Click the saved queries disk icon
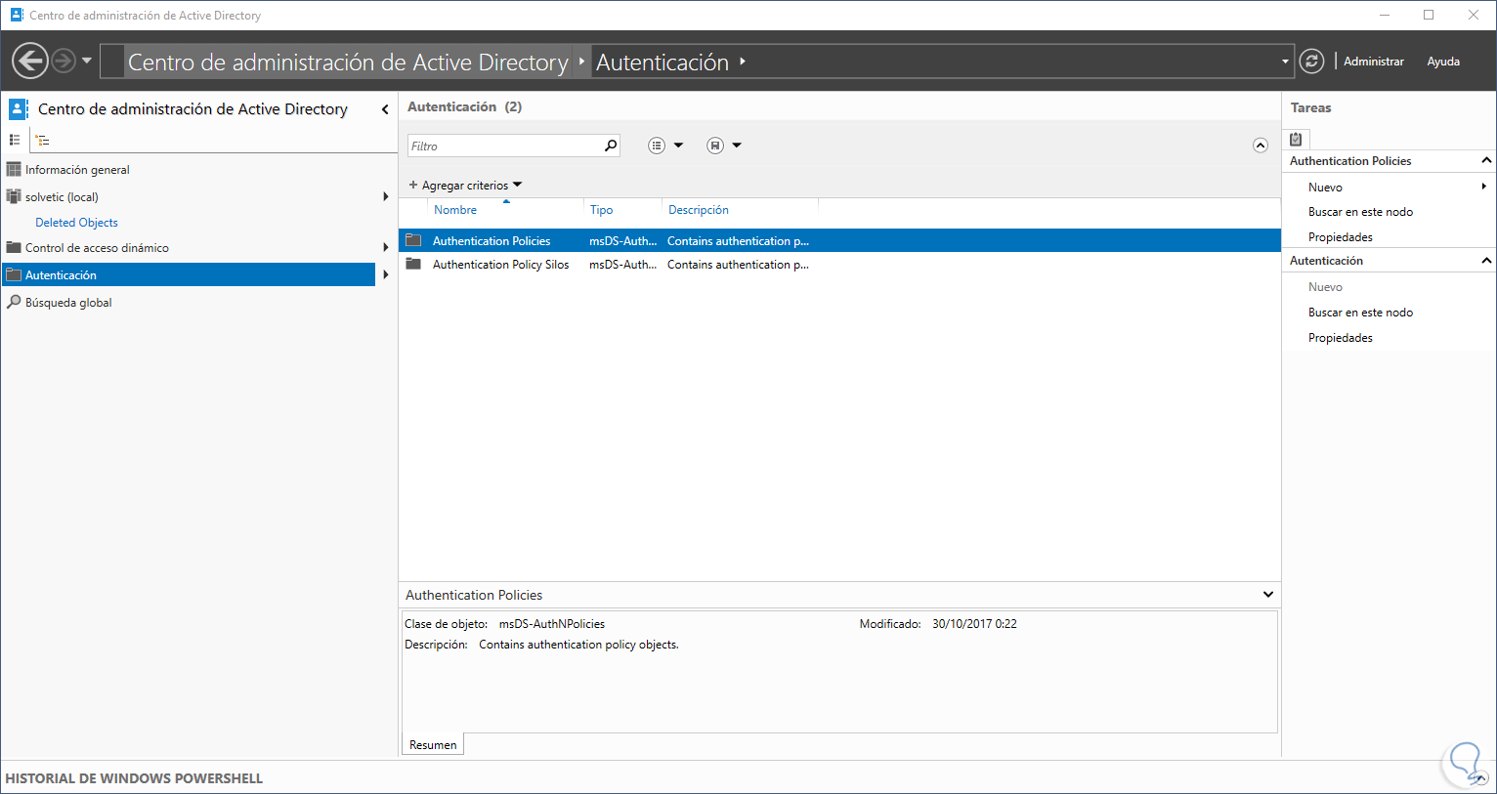The image size is (1497, 794). [x=715, y=146]
